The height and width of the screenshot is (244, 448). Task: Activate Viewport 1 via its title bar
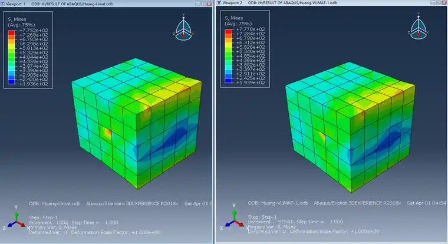point(100,4)
